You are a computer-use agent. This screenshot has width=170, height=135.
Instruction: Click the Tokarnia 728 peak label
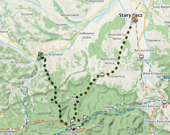(75, 99)
